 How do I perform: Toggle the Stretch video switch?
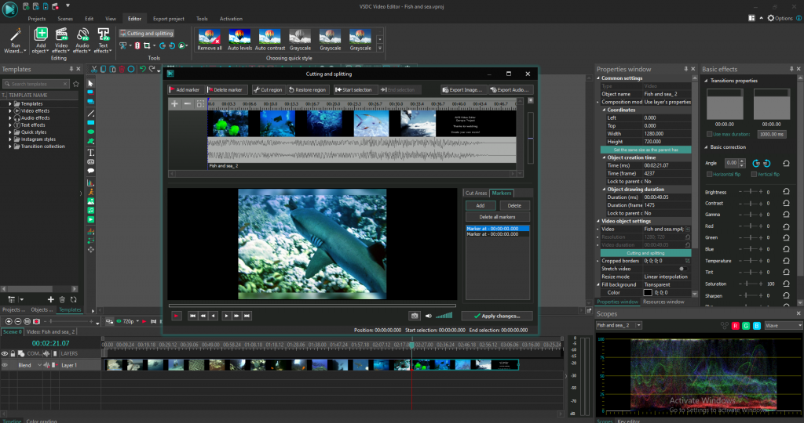click(x=682, y=269)
